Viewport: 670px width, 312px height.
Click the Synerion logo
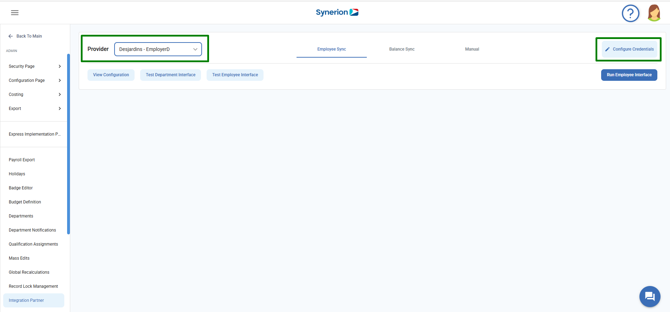click(337, 12)
